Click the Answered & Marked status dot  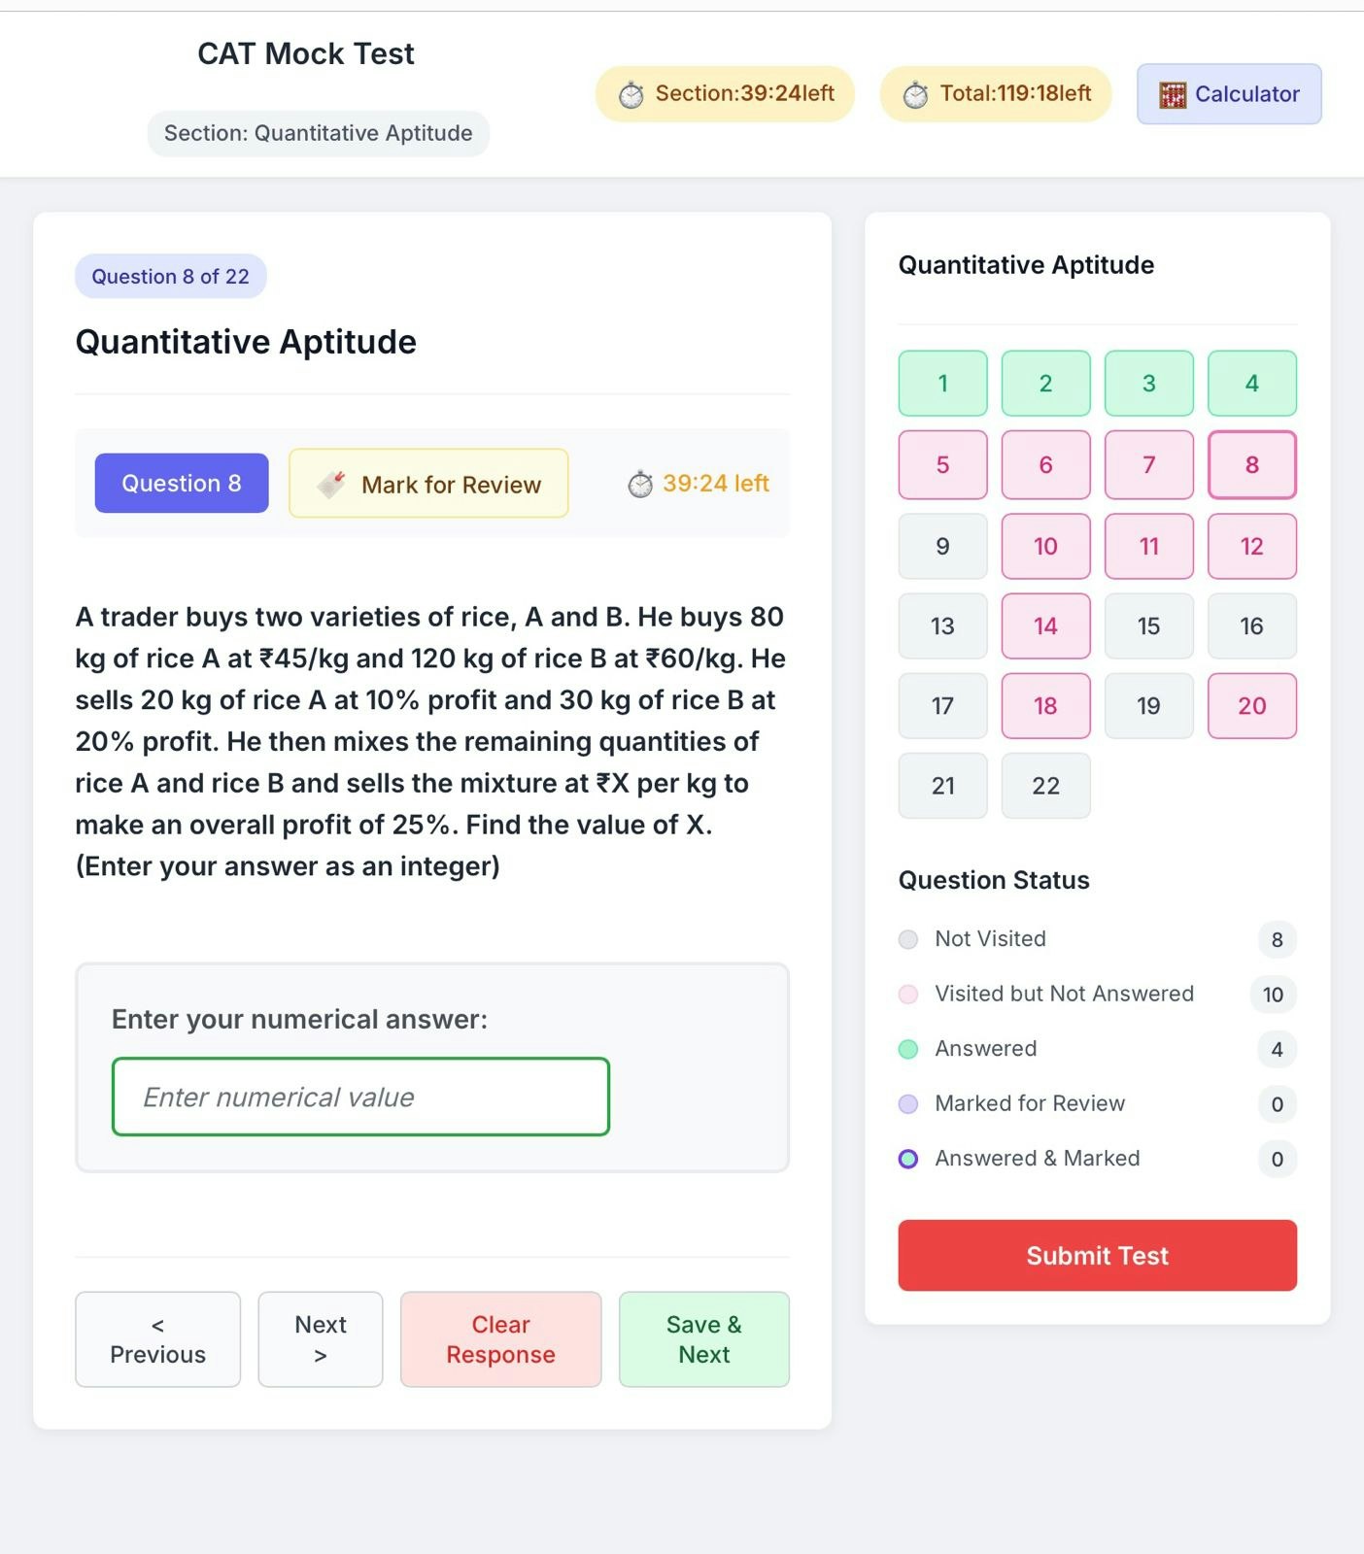908,1159
